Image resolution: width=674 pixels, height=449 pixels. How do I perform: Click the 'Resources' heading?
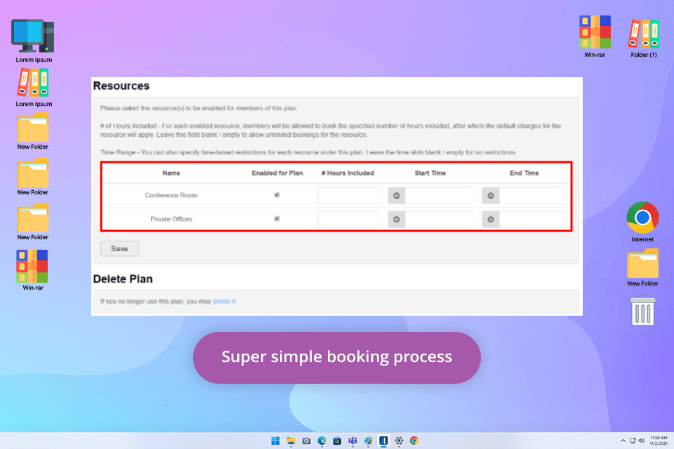(121, 86)
